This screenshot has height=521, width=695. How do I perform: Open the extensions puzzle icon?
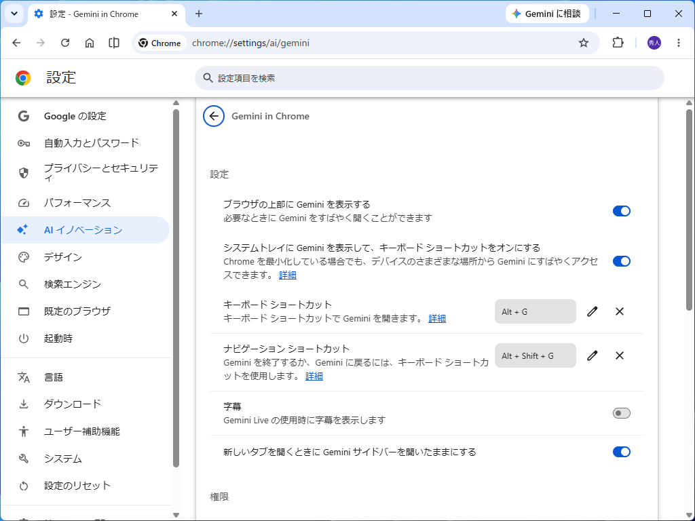(x=618, y=43)
